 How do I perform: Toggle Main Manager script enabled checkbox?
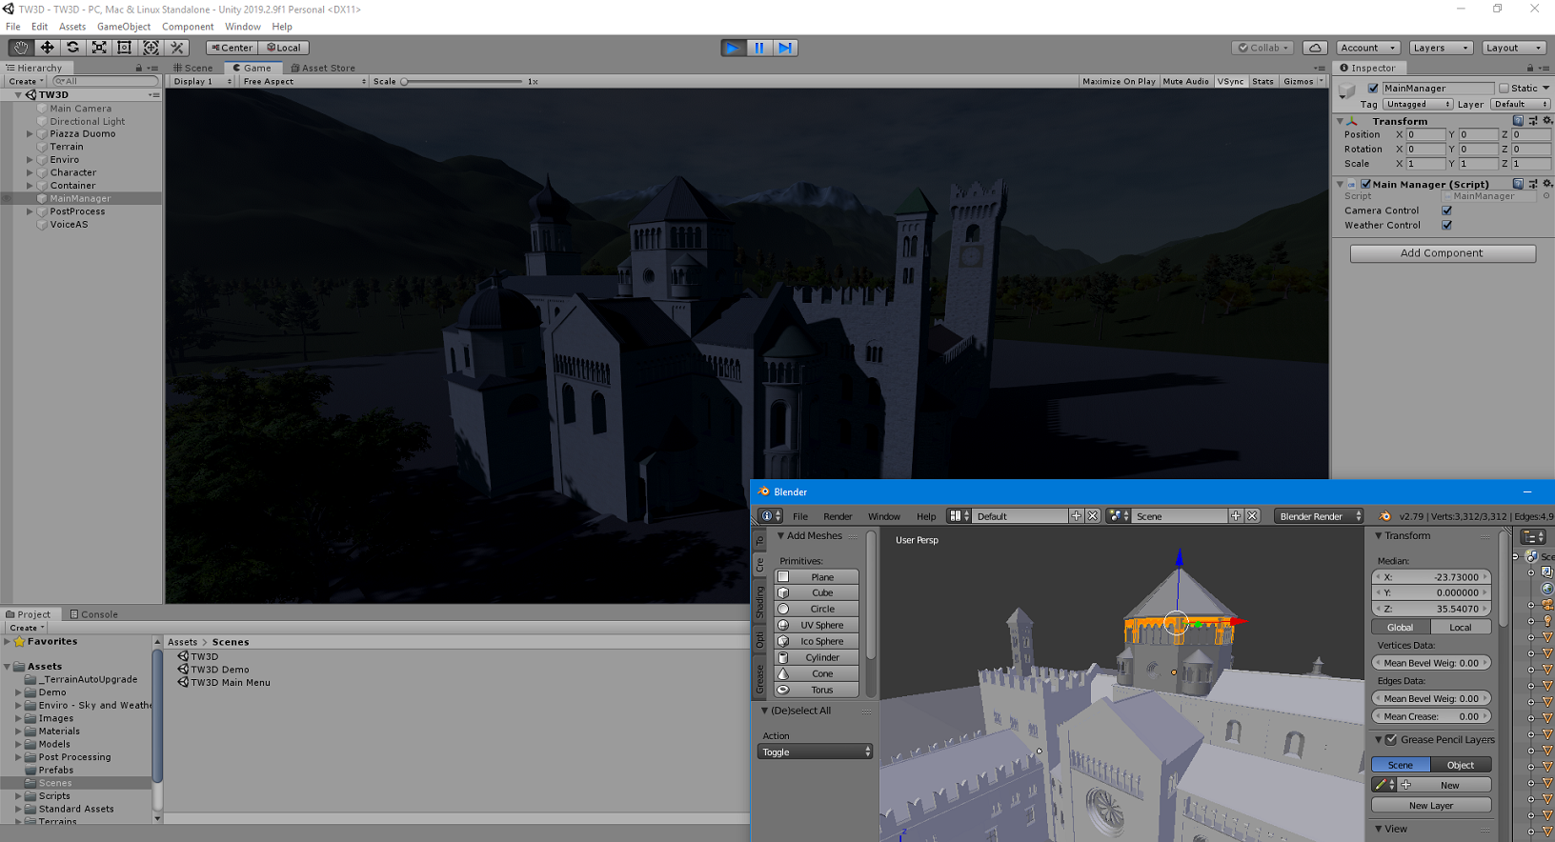[x=1365, y=184]
